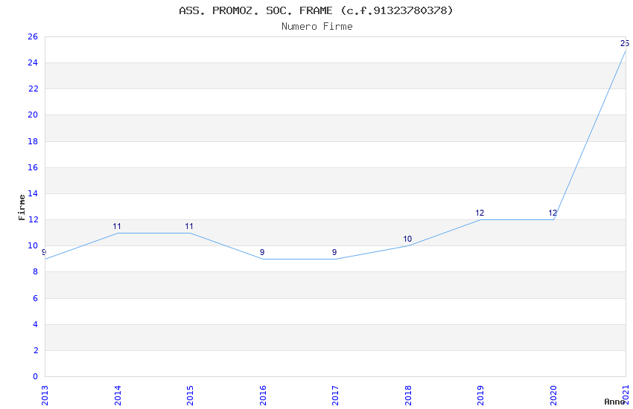
Task: Click the y-axis tick value 4
Action: (35, 324)
